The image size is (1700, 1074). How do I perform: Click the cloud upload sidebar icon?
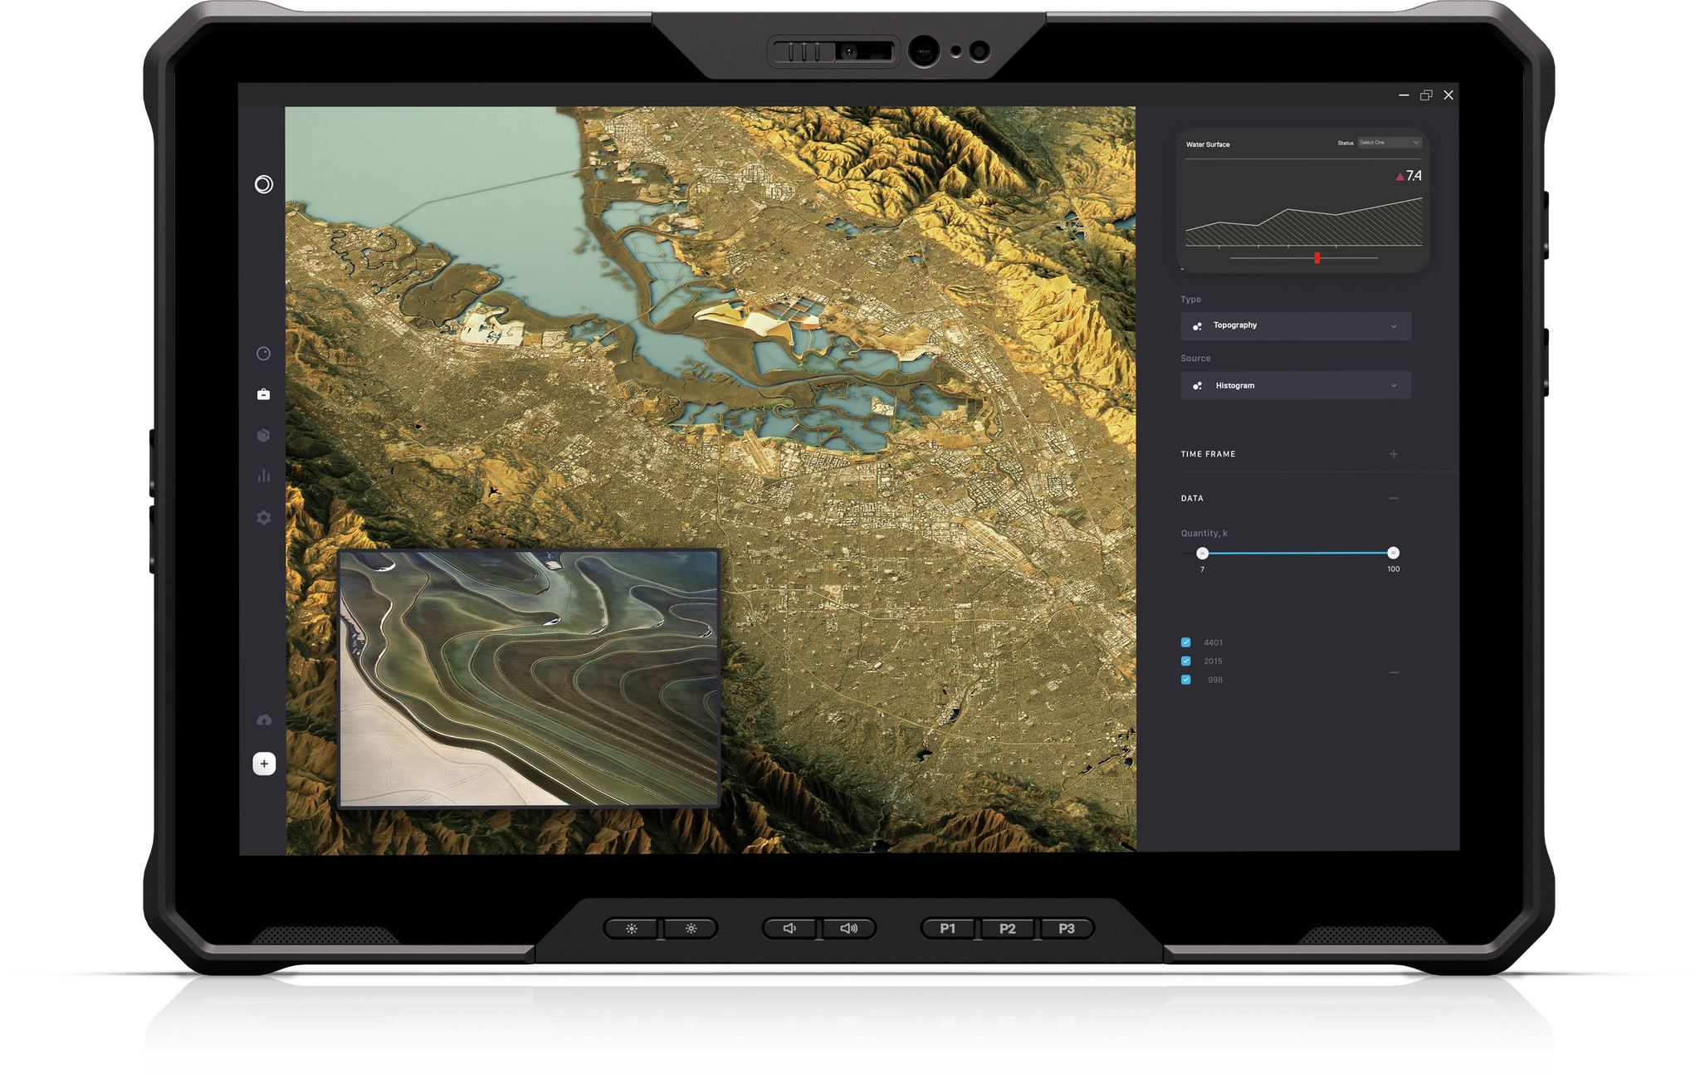click(x=263, y=720)
